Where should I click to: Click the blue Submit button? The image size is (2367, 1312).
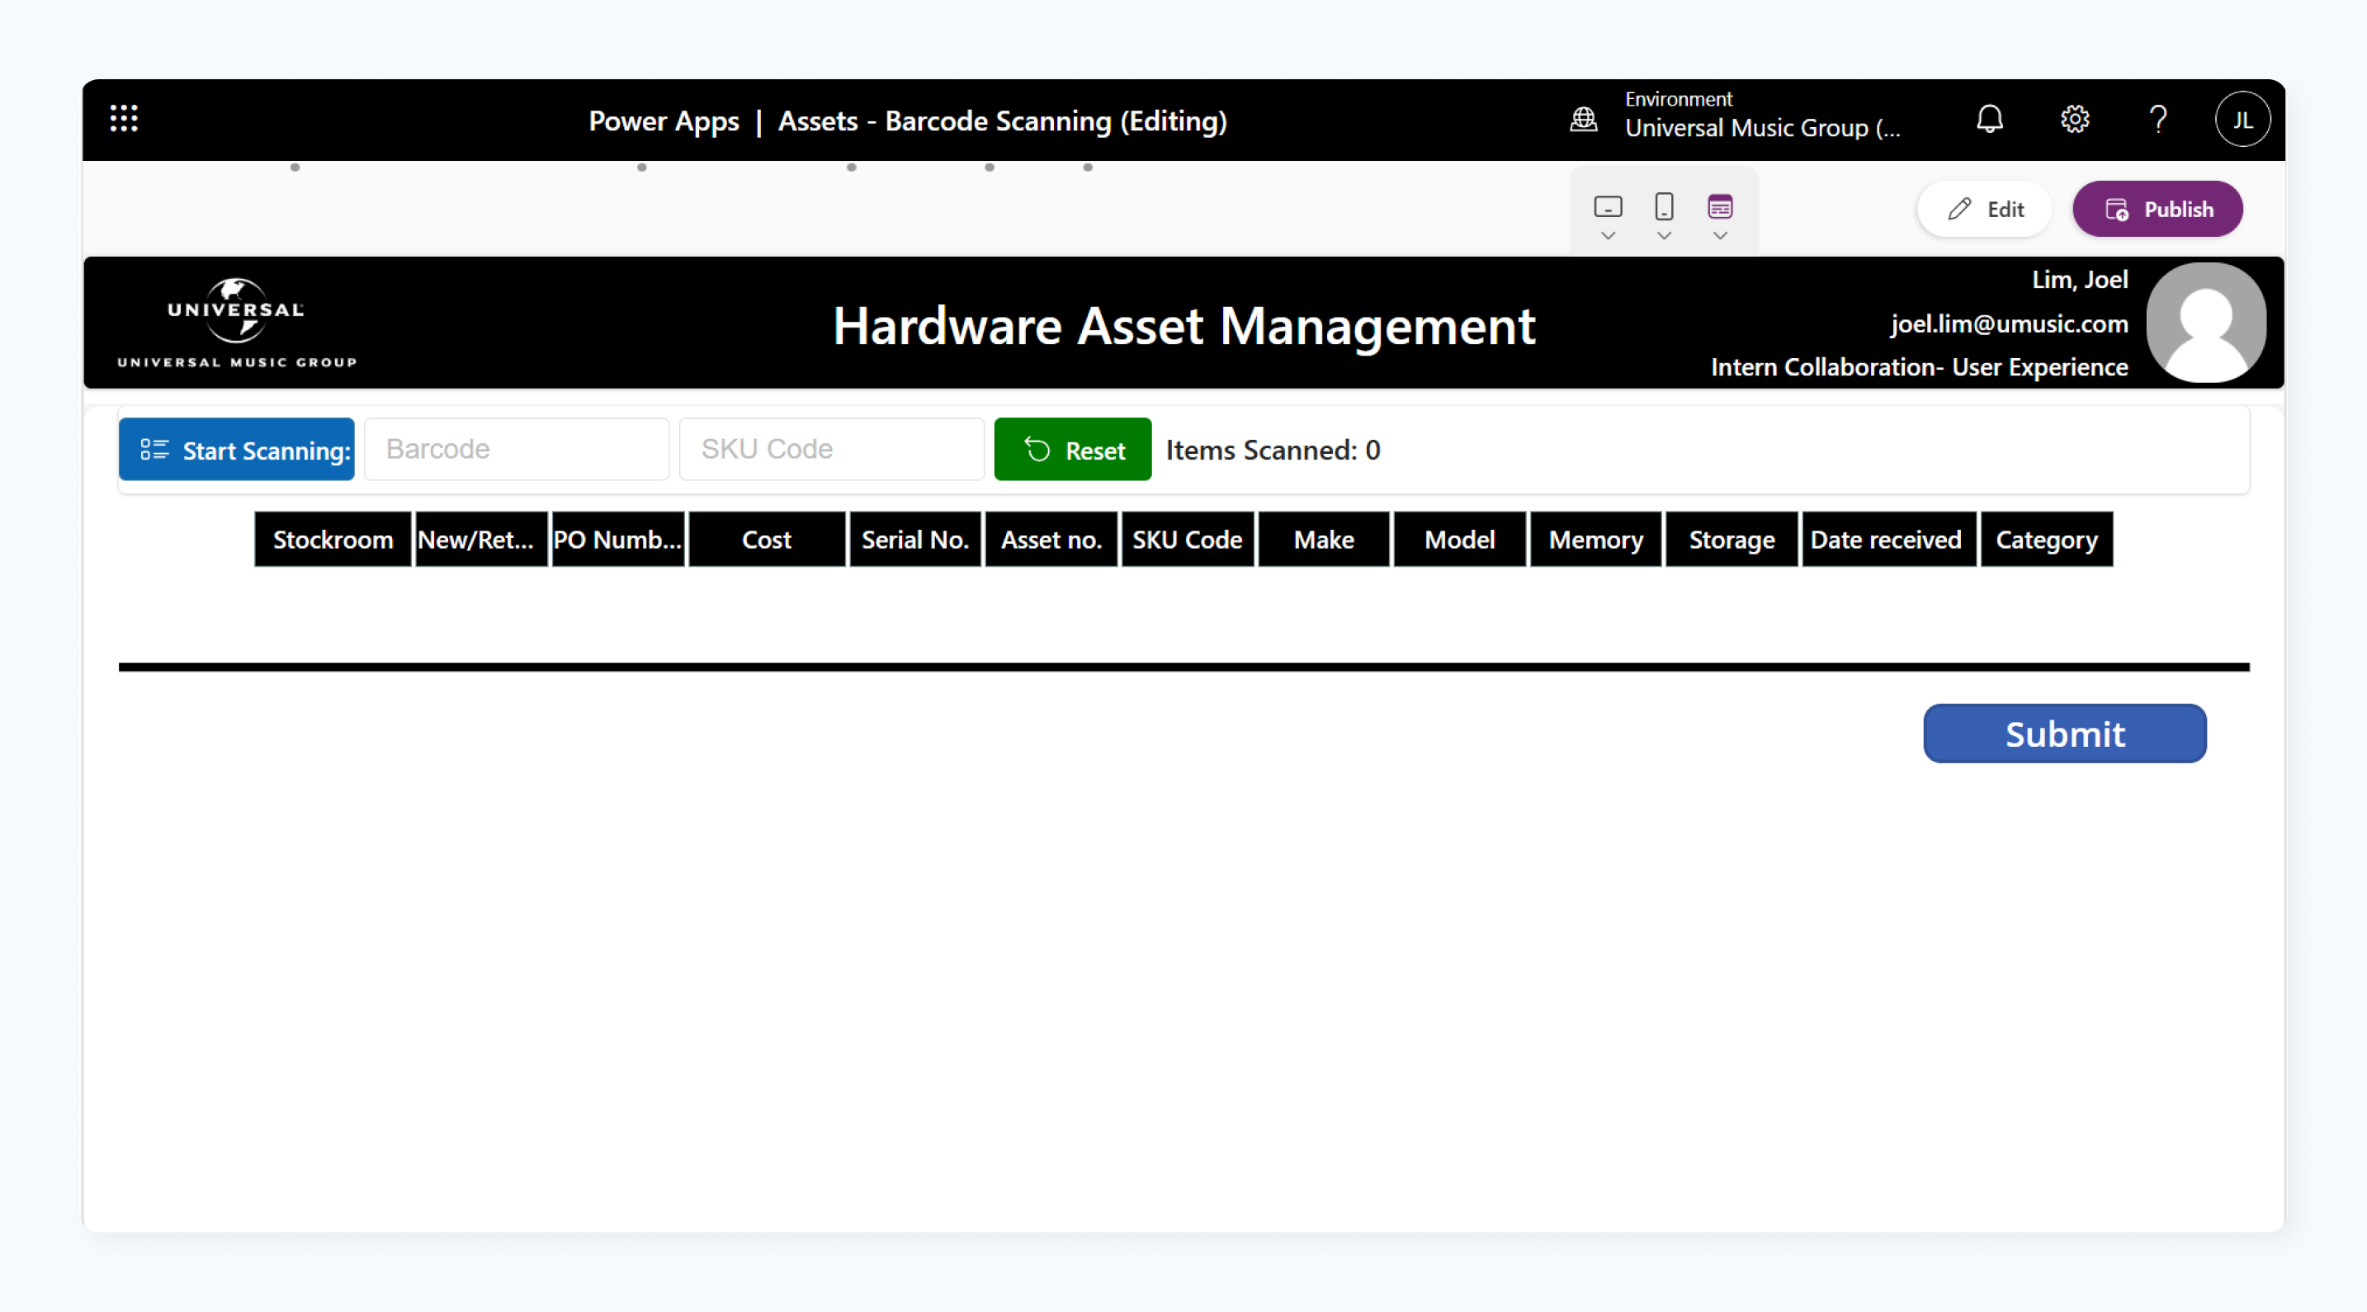tap(2064, 734)
